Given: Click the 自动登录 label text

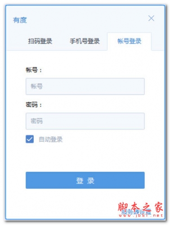Looking at the screenshot, I should (x=50, y=139).
